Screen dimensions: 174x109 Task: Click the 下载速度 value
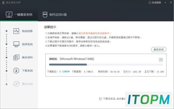[88, 72]
